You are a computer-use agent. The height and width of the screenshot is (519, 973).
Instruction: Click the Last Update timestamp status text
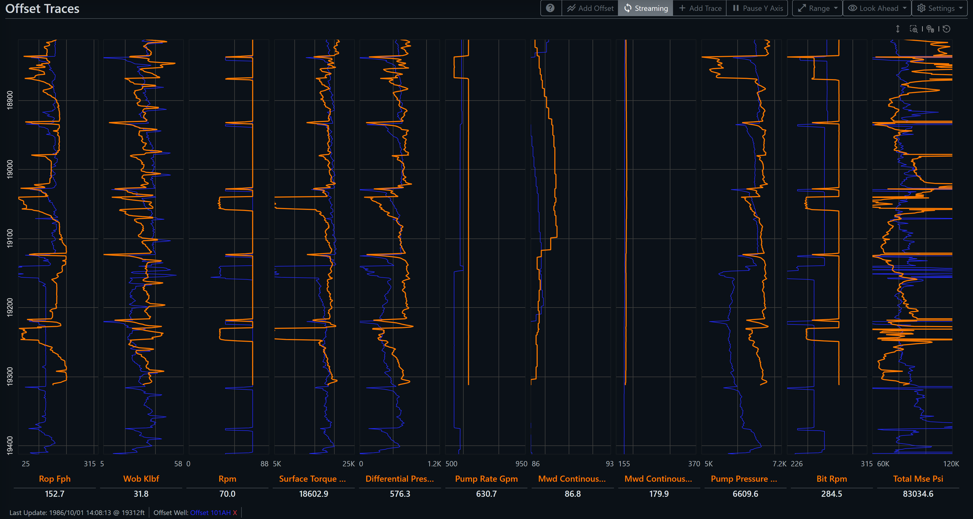click(77, 513)
